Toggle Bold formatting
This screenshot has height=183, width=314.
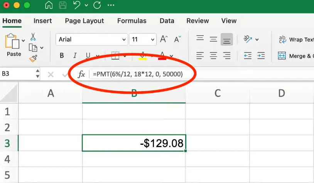(62, 56)
